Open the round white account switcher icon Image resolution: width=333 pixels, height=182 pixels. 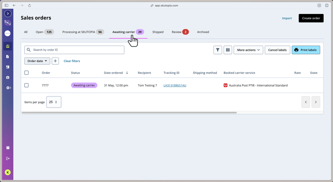click(x=8, y=33)
